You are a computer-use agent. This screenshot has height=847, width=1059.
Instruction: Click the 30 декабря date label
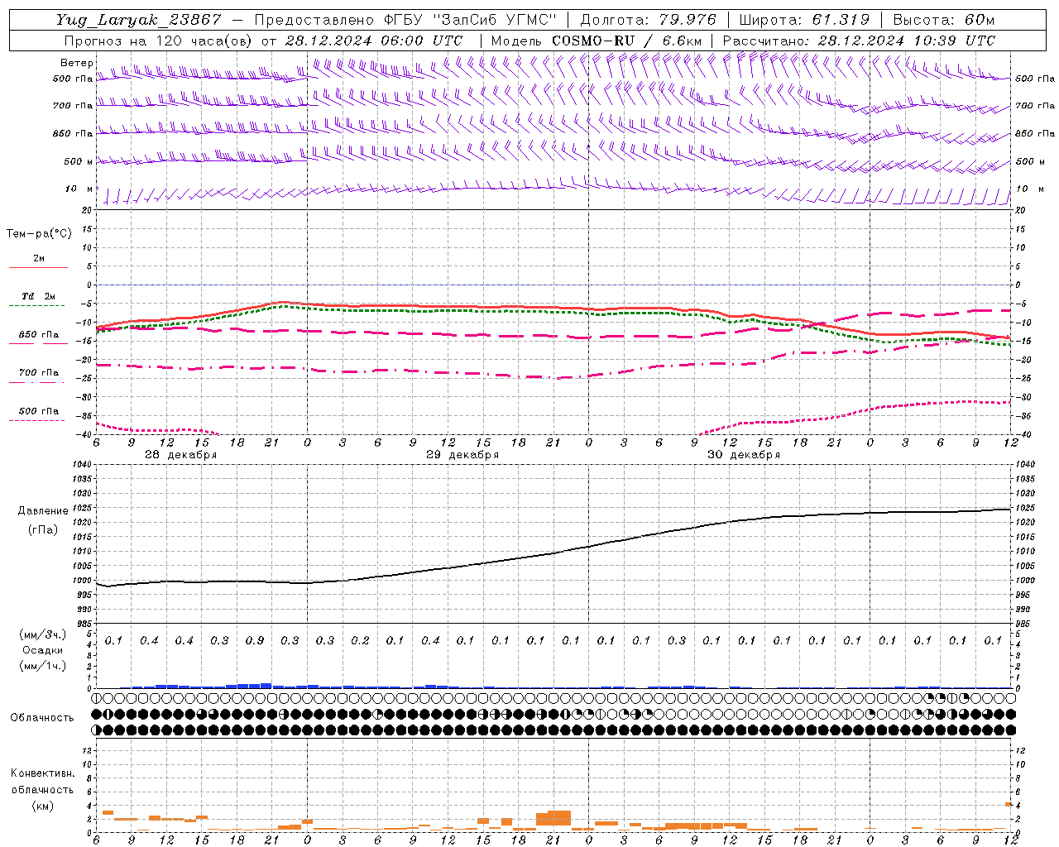pos(744,455)
